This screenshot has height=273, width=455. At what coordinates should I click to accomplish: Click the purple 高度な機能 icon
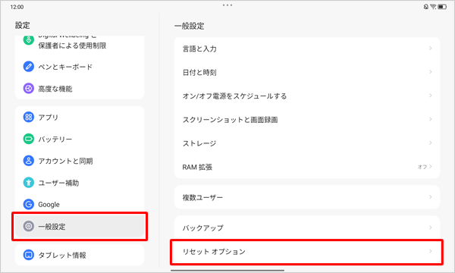click(29, 88)
